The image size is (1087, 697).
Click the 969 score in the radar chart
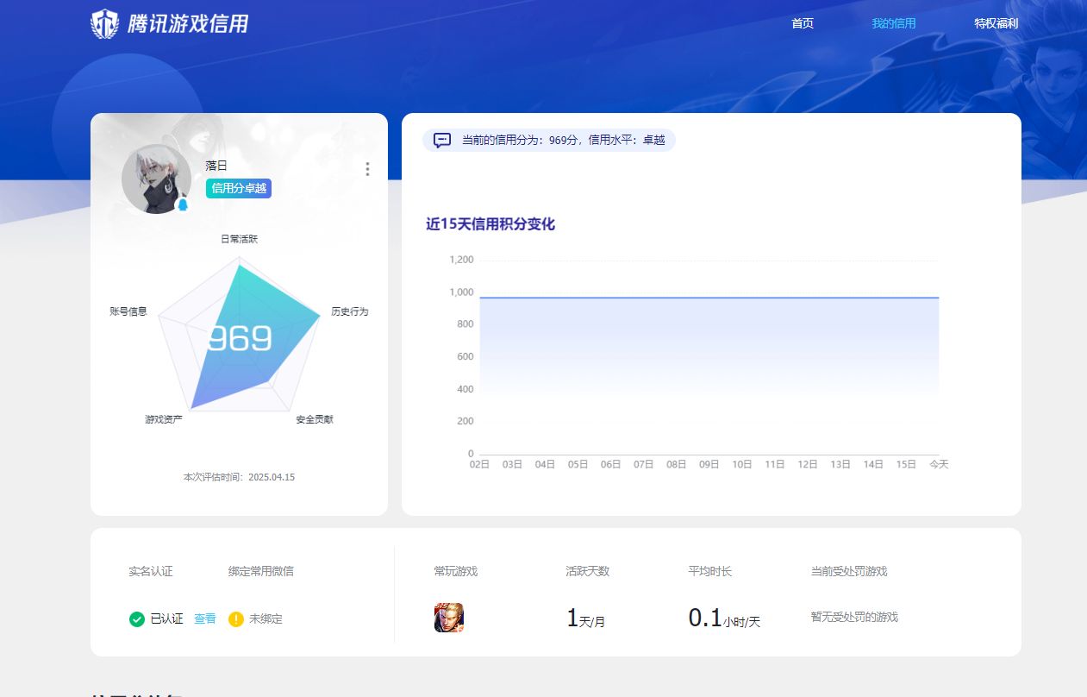click(240, 339)
